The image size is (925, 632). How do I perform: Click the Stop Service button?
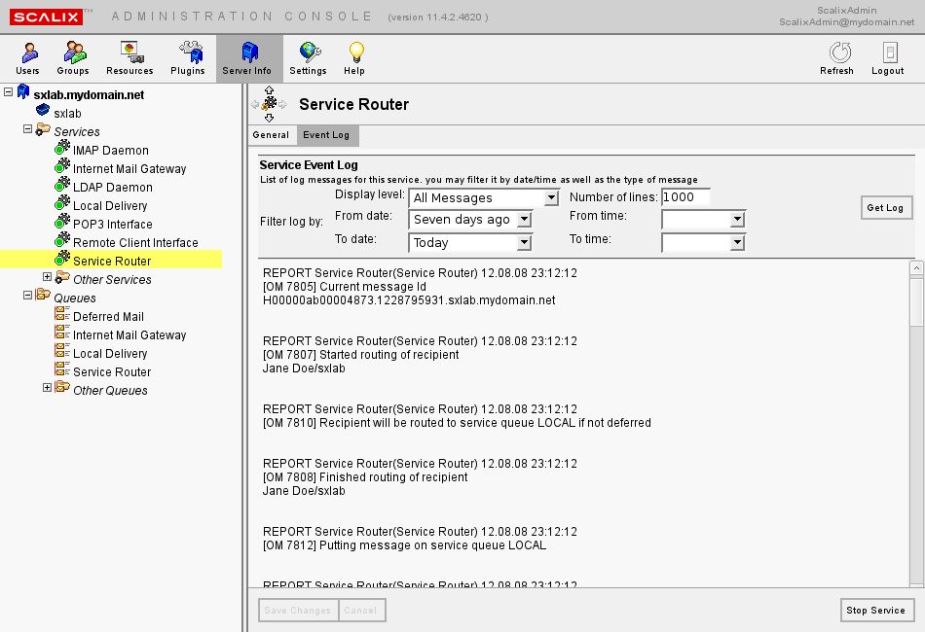click(875, 610)
